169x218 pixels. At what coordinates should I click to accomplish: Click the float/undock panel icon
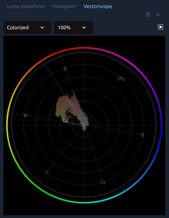coord(148,14)
